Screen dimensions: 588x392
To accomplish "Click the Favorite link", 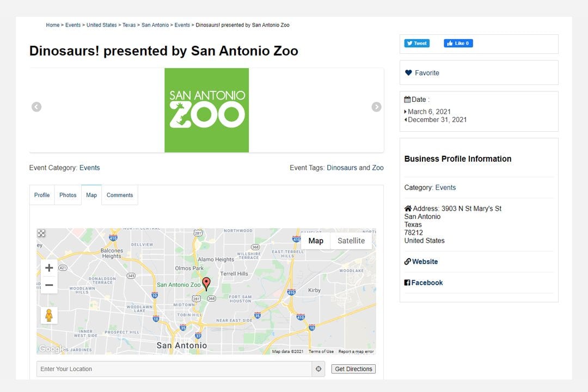I will 427,73.
